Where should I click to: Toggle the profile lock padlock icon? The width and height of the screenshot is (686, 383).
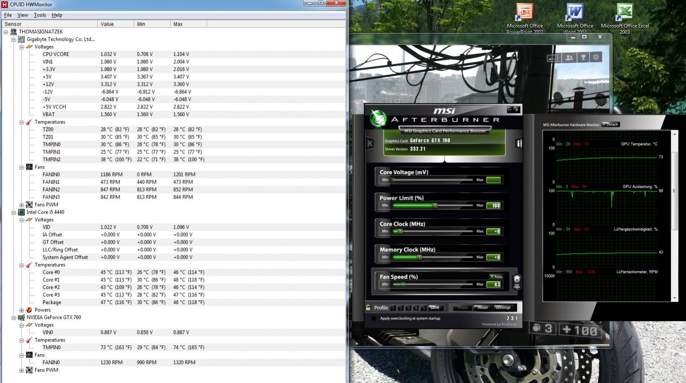(x=368, y=308)
